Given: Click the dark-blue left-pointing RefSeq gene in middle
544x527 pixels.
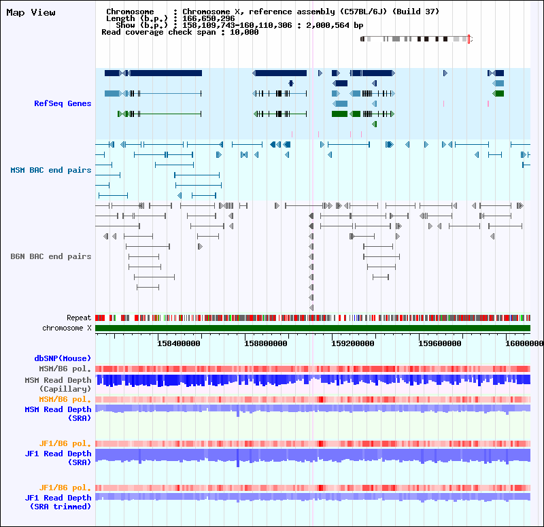Looking at the screenshot, I should pos(279,73).
